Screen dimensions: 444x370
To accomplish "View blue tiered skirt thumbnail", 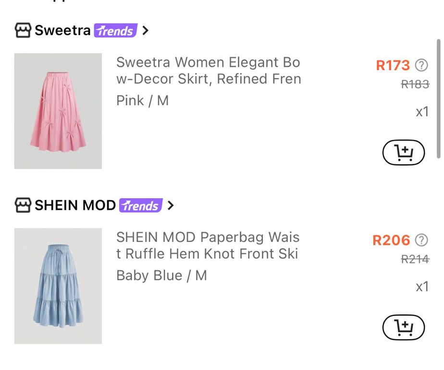I will [58, 286].
